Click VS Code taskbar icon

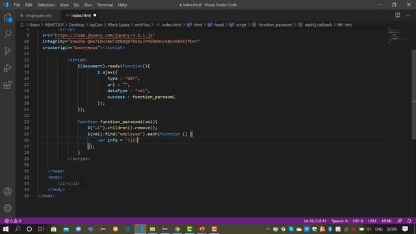(x=140, y=229)
